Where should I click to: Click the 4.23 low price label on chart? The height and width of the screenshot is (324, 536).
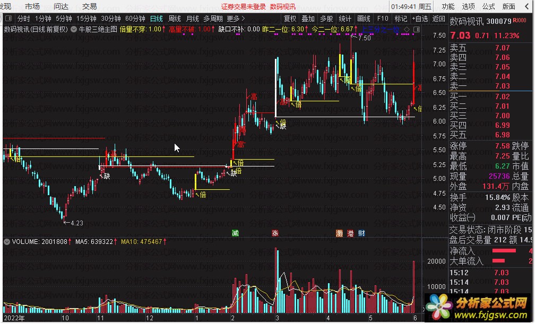click(x=76, y=223)
